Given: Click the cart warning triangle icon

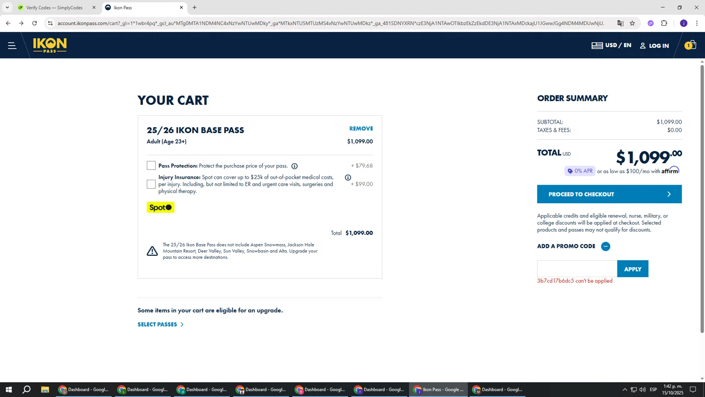Looking at the screenshot, I should point(152,251).
